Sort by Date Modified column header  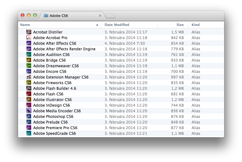(129, 25)
